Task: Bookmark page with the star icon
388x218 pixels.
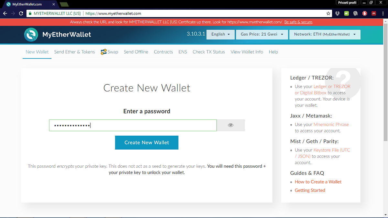Action: coord(329,14)
